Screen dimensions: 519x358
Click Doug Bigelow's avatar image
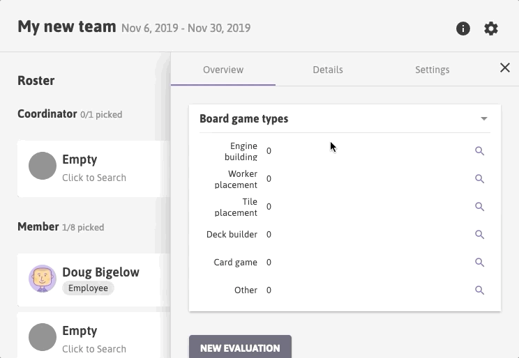click(43, 279)
